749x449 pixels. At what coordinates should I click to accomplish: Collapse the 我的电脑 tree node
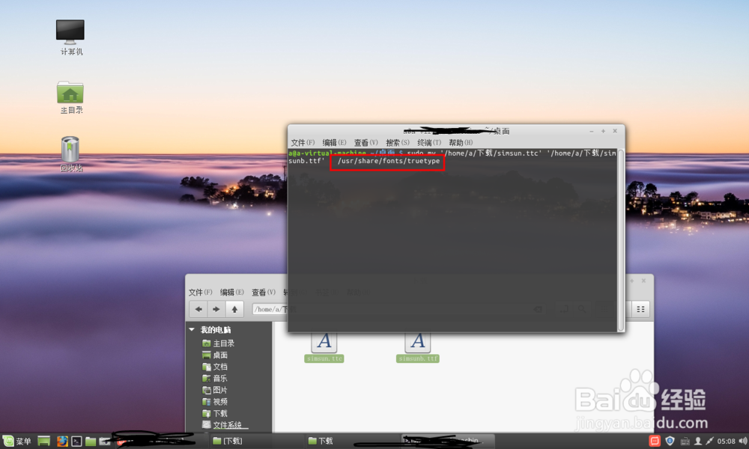192,329
